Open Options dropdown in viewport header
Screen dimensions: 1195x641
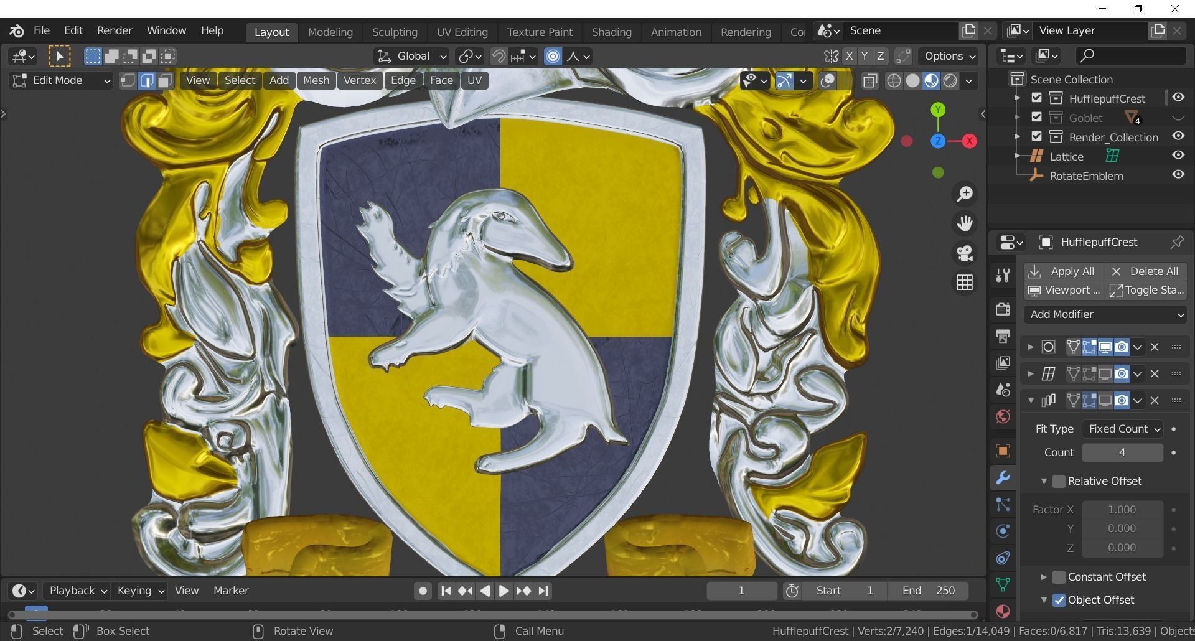click(950, 57)
